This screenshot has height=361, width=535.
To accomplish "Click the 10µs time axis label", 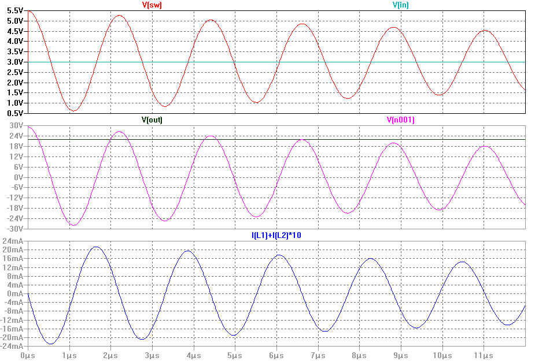I will tap(442, 356).
